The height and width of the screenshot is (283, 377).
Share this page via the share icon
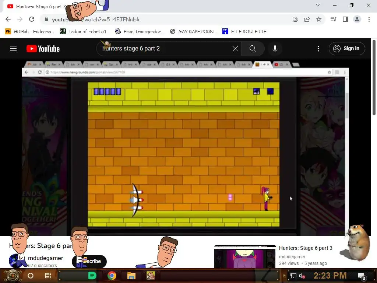pyautogui.click(x=307, y=19)
